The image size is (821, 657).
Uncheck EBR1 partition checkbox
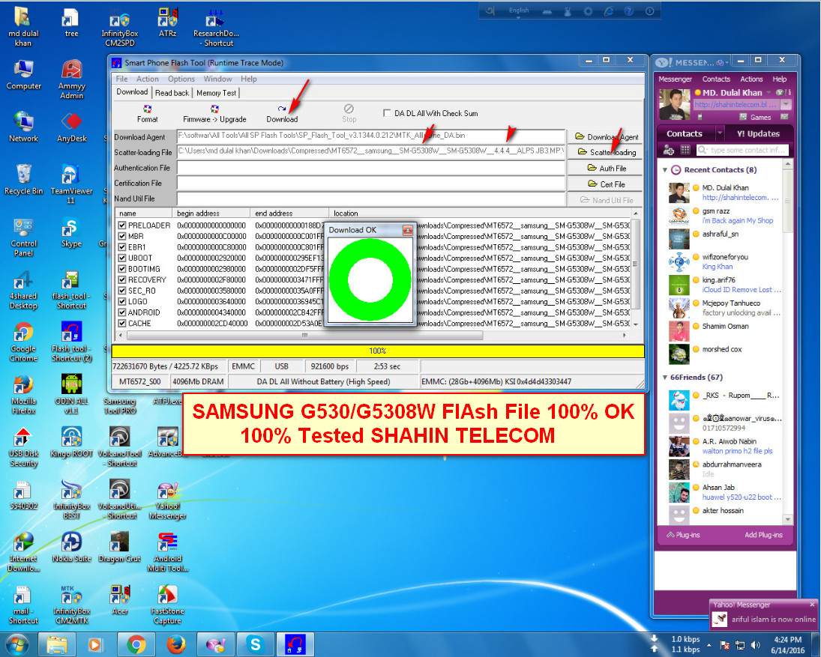click(x=122, y=247)
